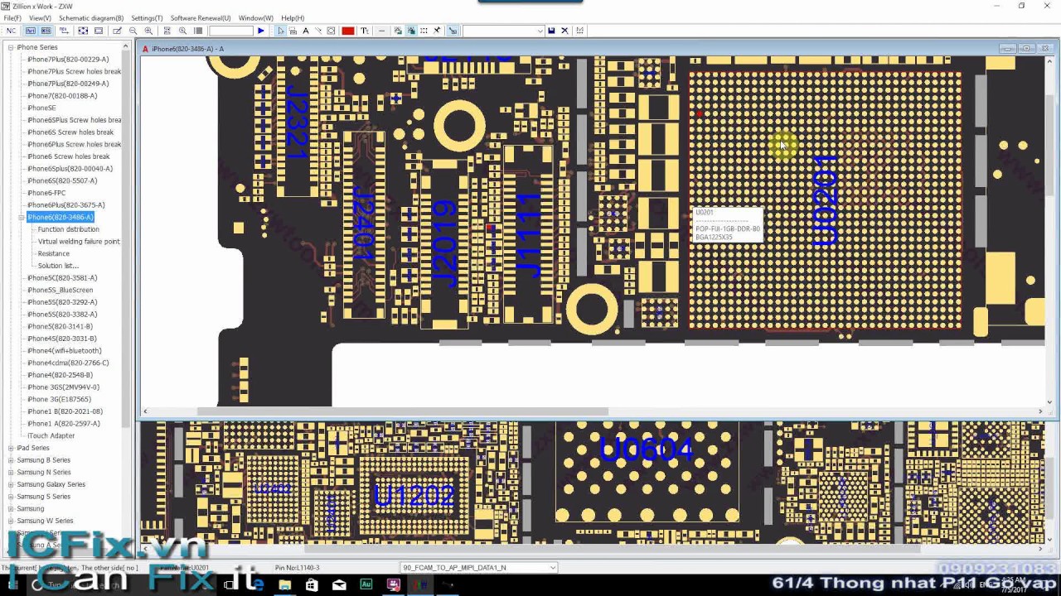Click the fit-to-window expand arrows icon
This screenshot has width=1061, height=596.
[83, 31]
